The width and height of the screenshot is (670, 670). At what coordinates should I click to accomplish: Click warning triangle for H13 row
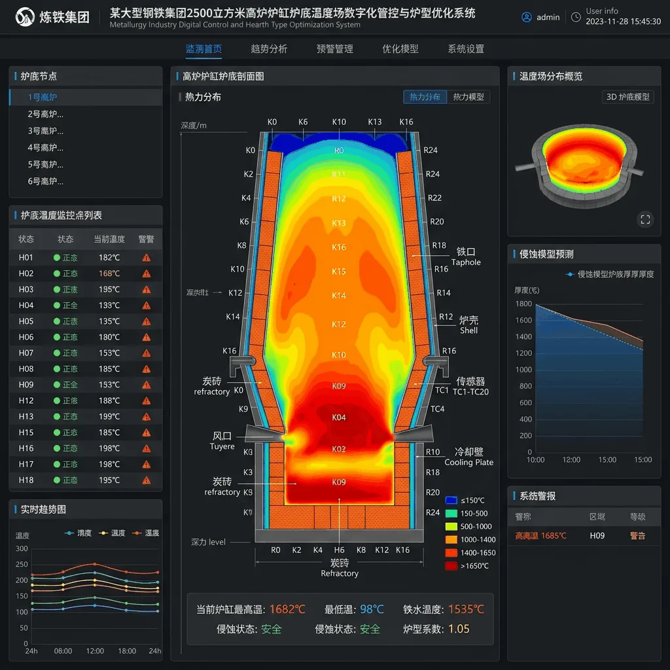click(x=146, y=416)
